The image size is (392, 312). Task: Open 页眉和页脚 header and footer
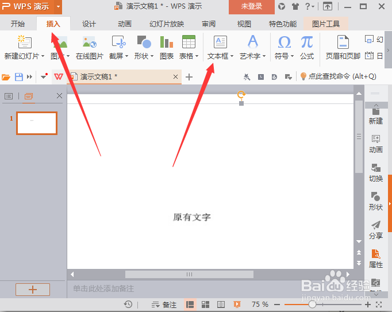click(343, 48)
